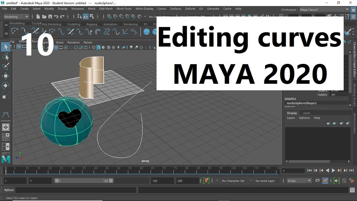Screen dimensions: 357x201
Task: Choose the Paint selection tool
Action: 6,66
